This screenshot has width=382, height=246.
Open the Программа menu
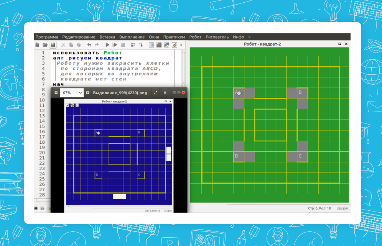pyautogui.click(x=47, y=37)
